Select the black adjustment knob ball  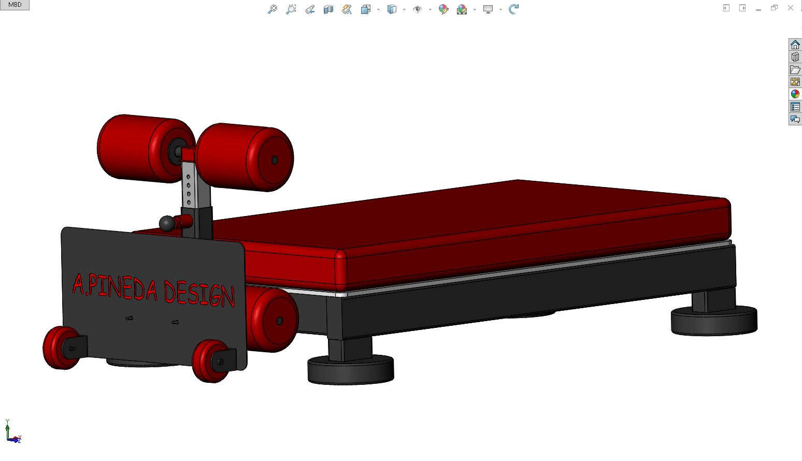click(x=167, y=224)
